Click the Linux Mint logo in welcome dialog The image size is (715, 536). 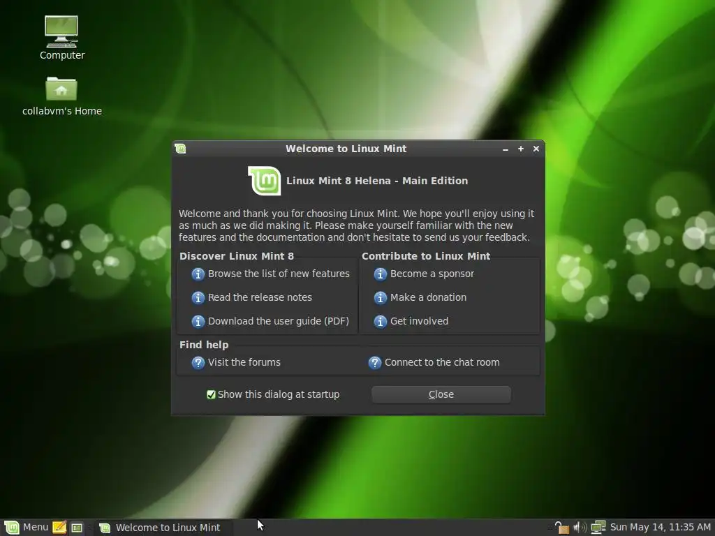pos(265,181)
